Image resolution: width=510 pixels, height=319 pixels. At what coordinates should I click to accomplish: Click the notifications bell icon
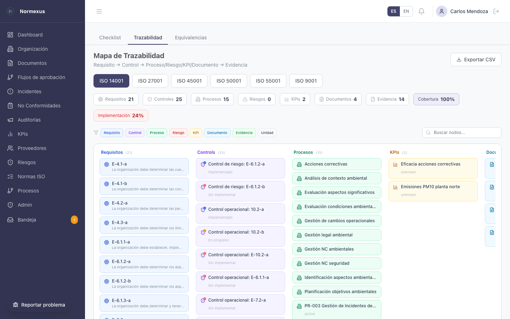421,11
